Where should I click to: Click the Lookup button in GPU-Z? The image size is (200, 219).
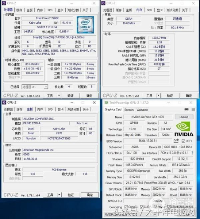point(184,117)
